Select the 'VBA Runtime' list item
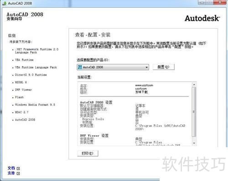The width and height of the screenshot is (228, 181). 24,60
